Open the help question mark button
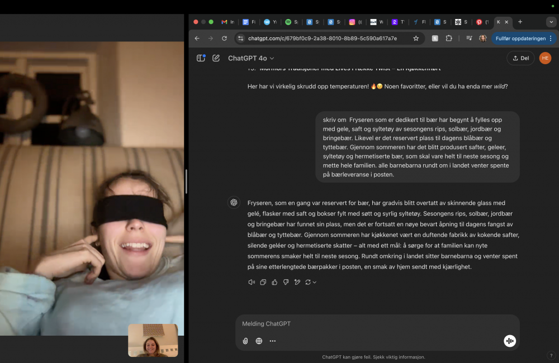559x363 pixels. pyautogui.click(x=551, y=355)
